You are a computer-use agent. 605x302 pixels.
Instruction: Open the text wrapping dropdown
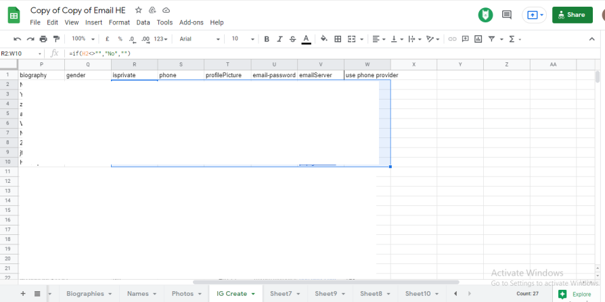pos(415,39)
